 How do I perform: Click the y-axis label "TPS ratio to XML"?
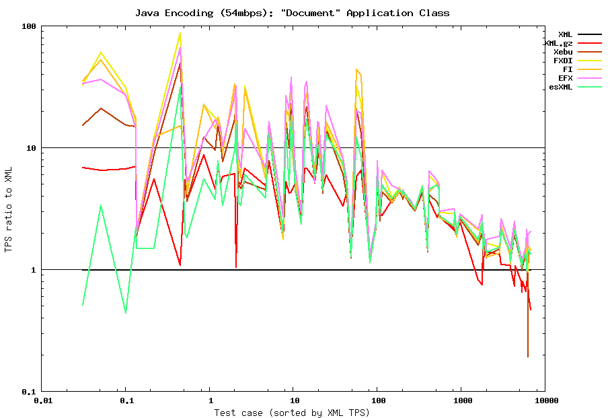9,209
